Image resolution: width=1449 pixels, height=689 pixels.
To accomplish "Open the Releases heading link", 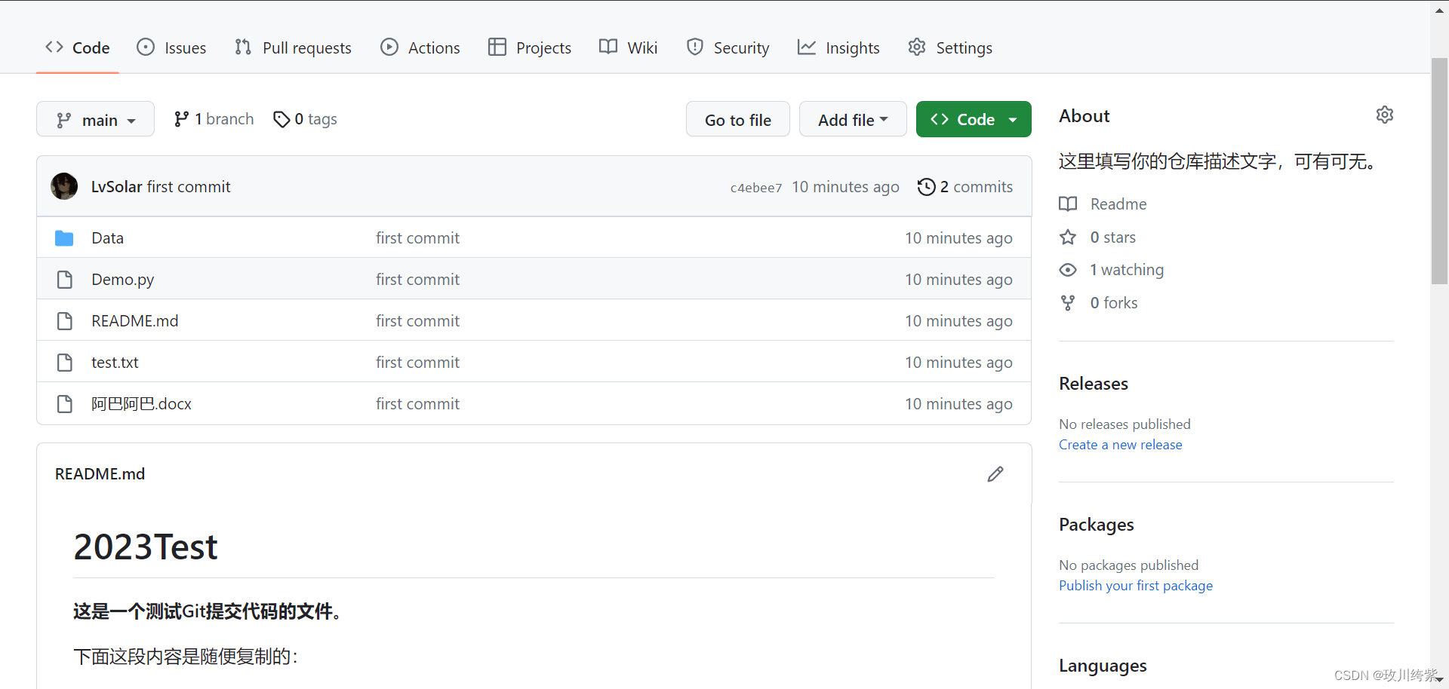I will click(x=1094, y=383).
